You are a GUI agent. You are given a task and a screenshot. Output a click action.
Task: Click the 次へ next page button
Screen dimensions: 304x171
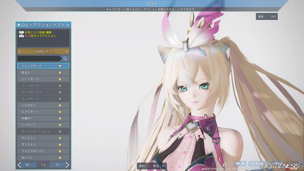[58, 165]
